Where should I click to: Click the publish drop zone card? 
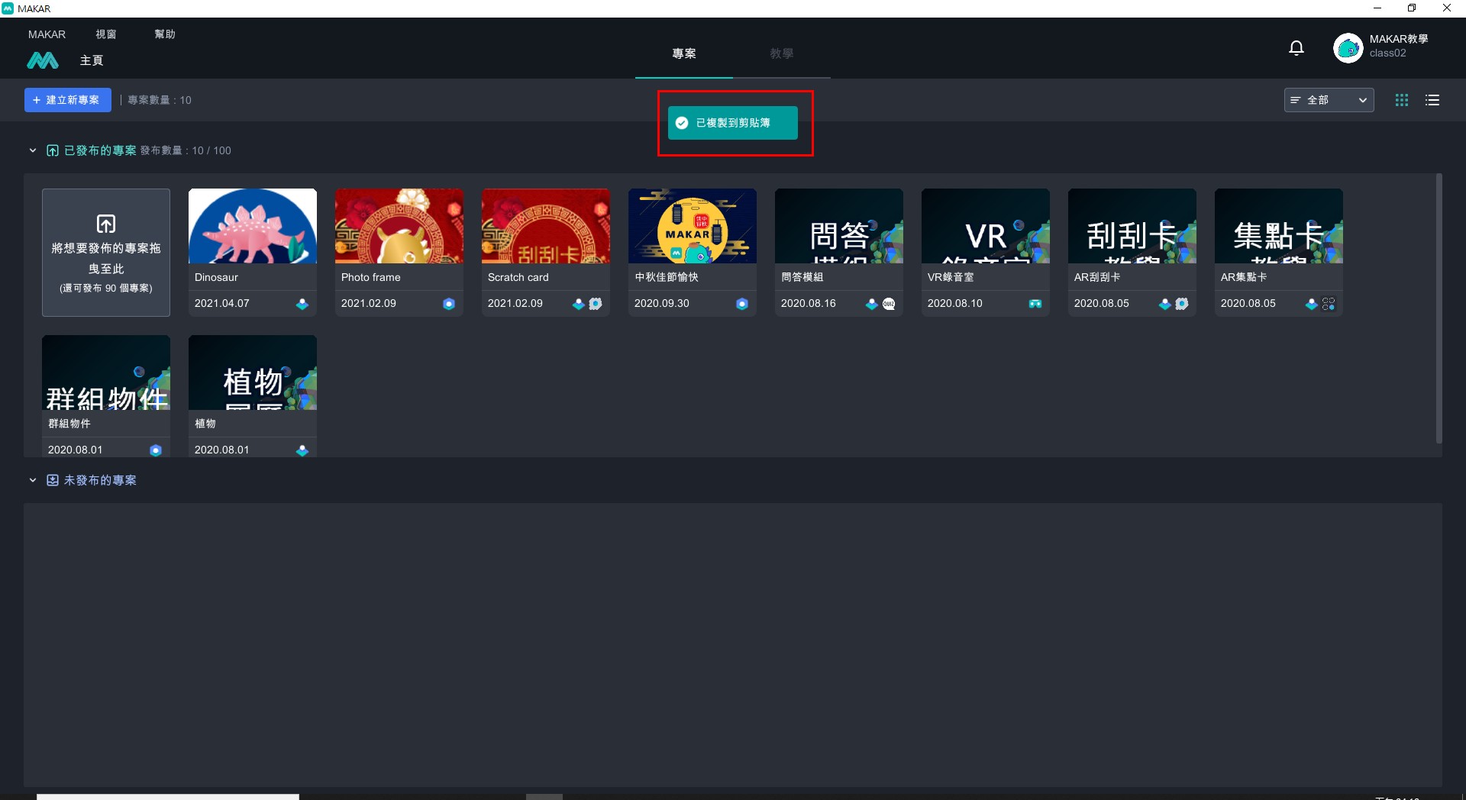tap(106, 253)
